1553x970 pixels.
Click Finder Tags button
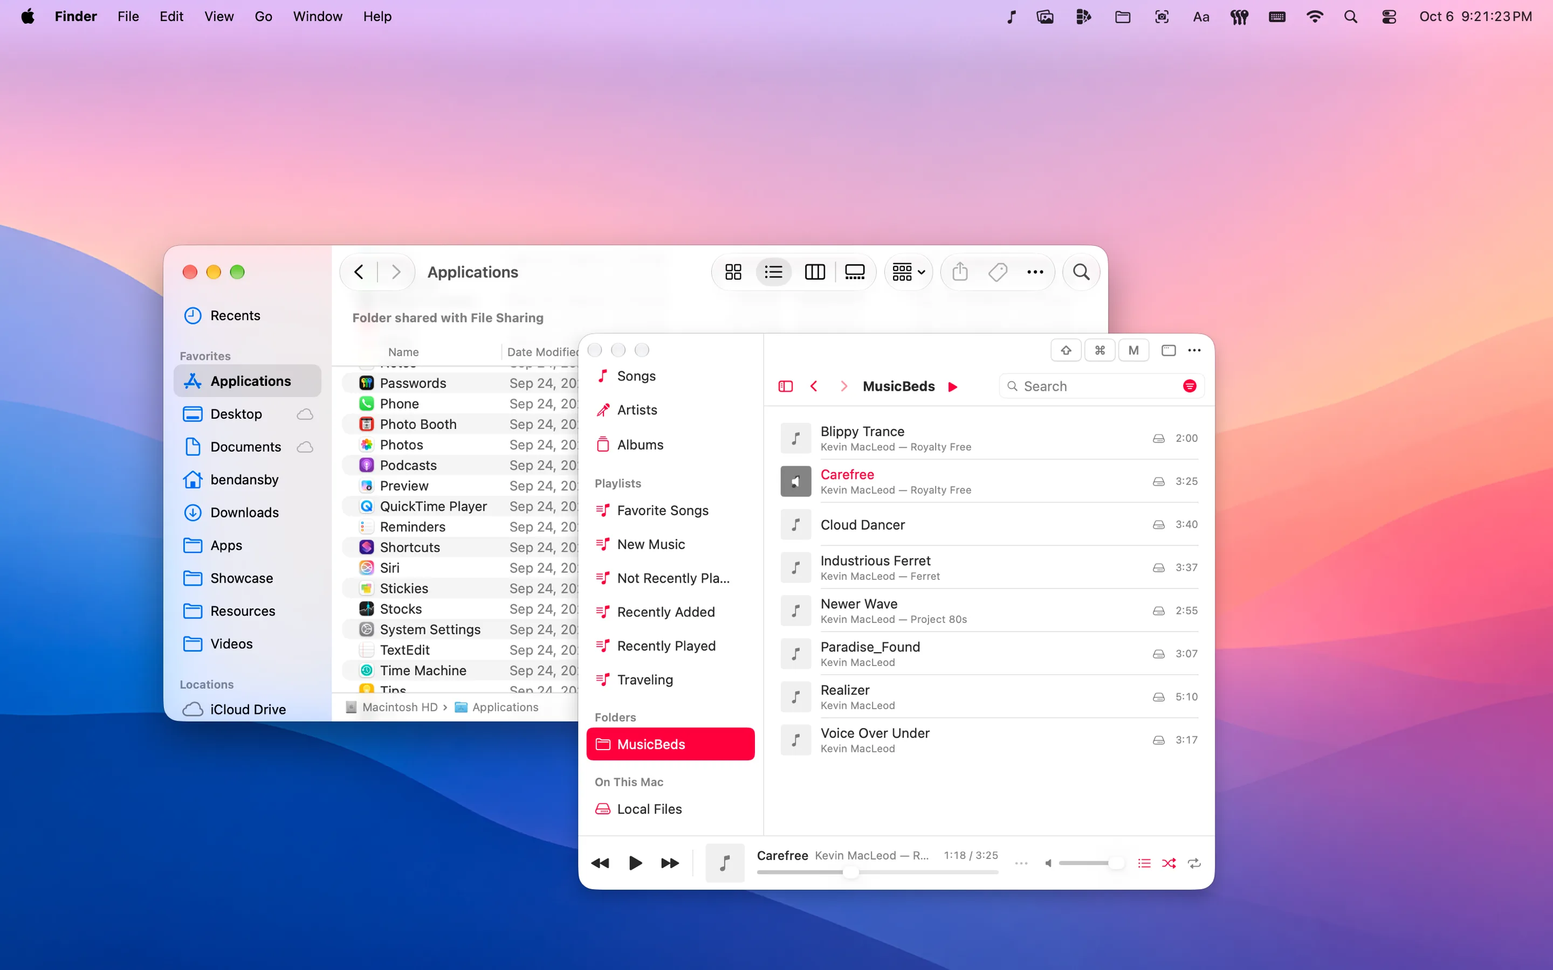point(997,272)
